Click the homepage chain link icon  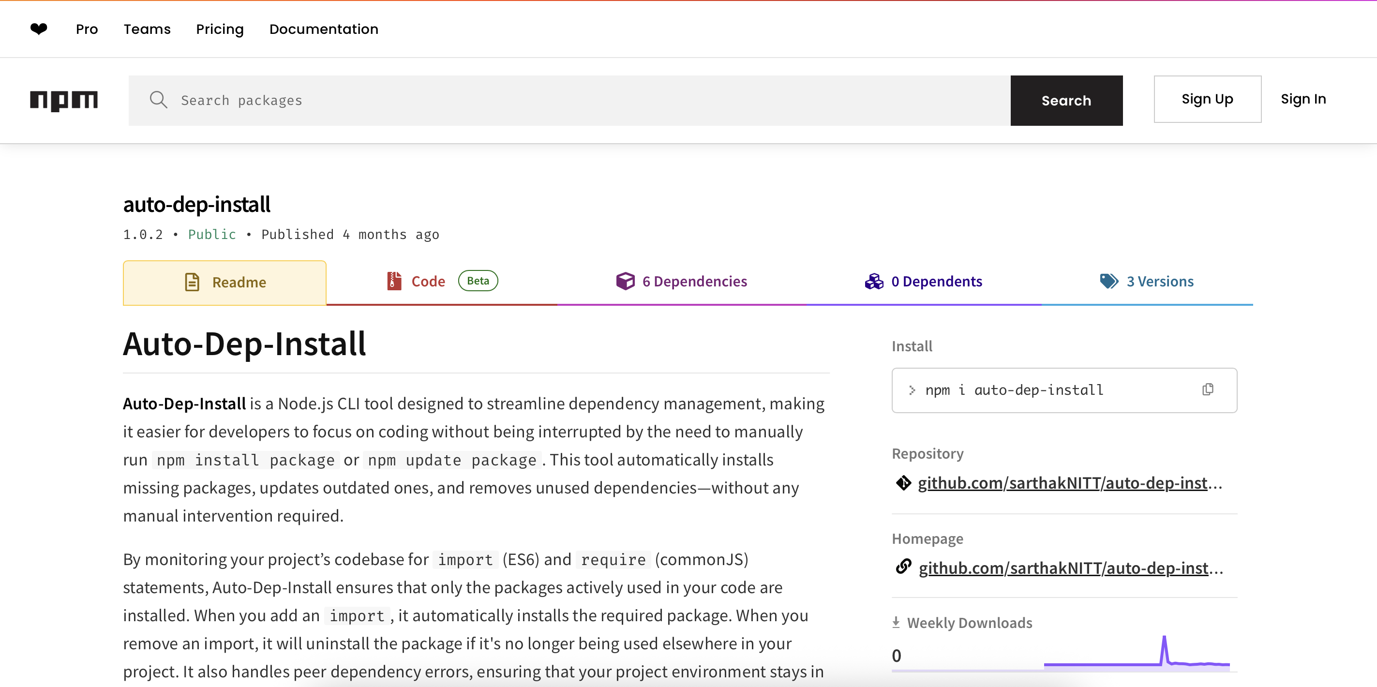tap(903, 567)
